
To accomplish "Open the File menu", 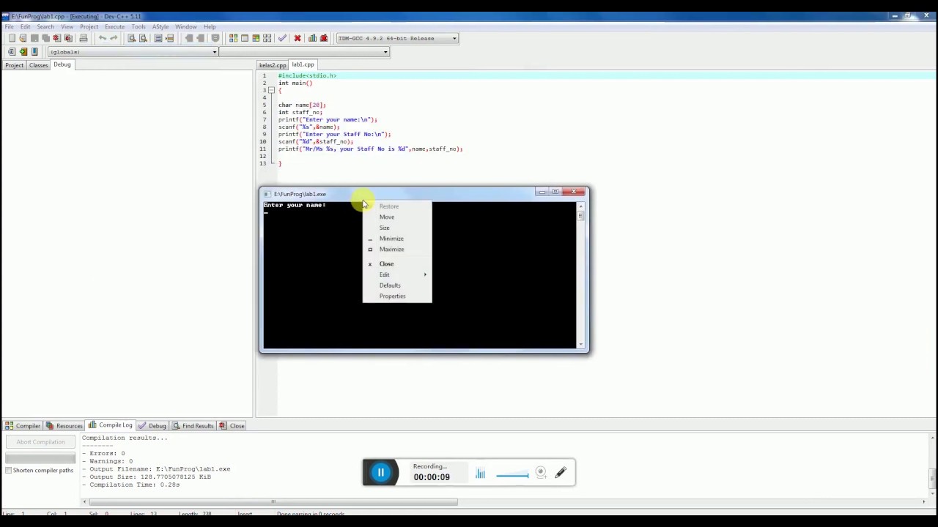I will 10,27.
